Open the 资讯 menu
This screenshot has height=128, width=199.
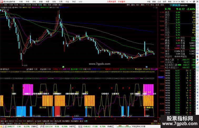(34, 2)
